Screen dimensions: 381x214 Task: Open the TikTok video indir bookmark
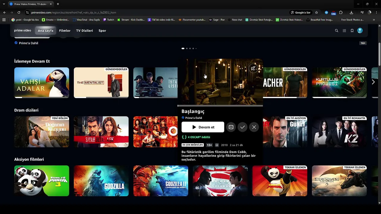click(x=162, y=20)
